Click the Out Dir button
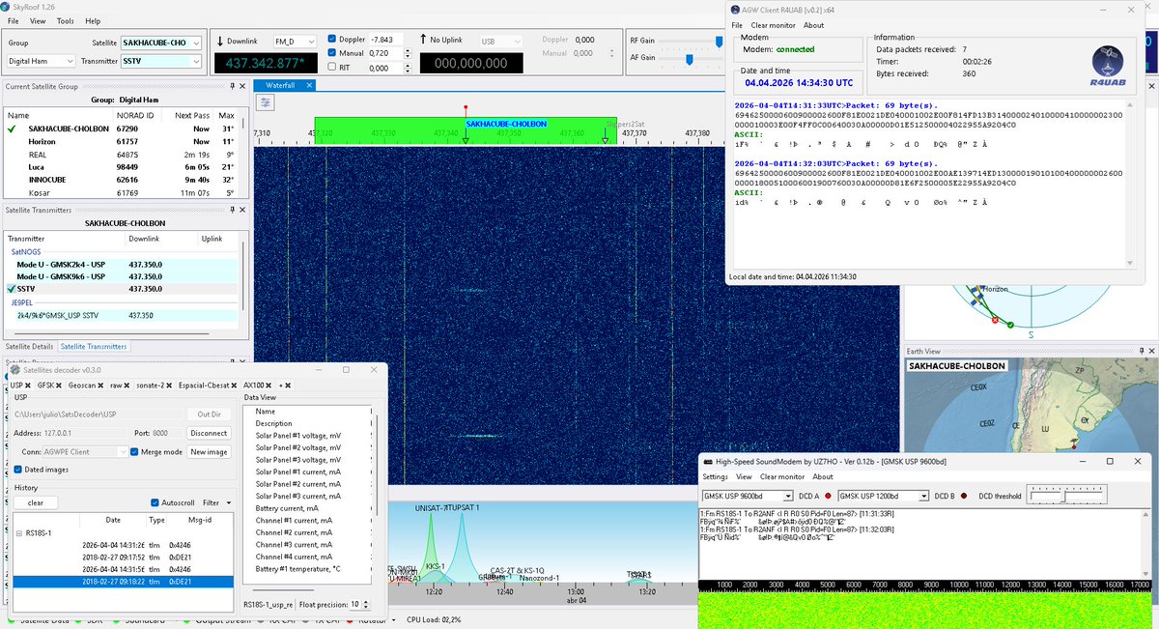Viewport: 1159px width, 629px height. [x=210, y=415]
